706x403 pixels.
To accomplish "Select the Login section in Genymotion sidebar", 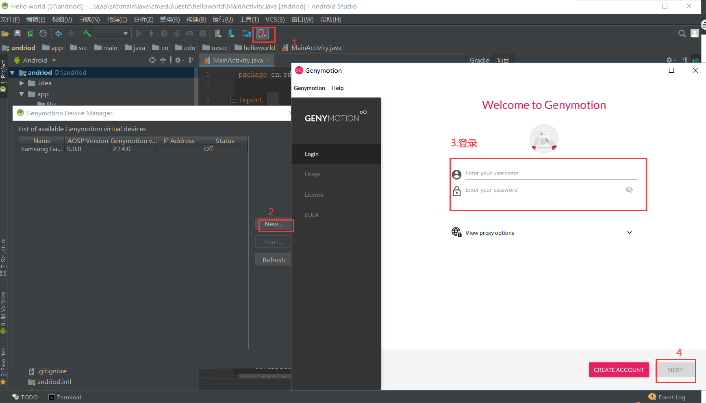I will [x=336, y=154].
